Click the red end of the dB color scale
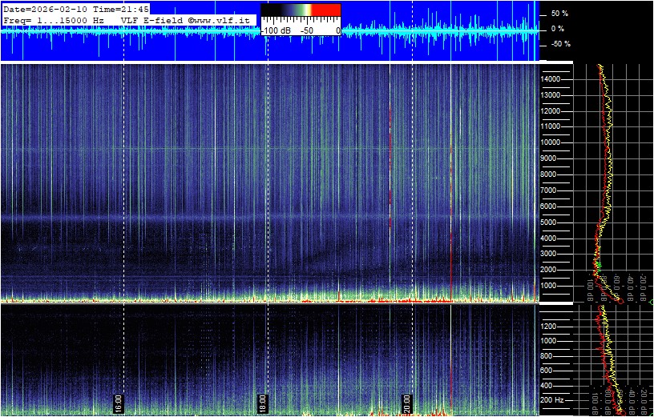The image size is (654, 417). click(x=325, y=12)
